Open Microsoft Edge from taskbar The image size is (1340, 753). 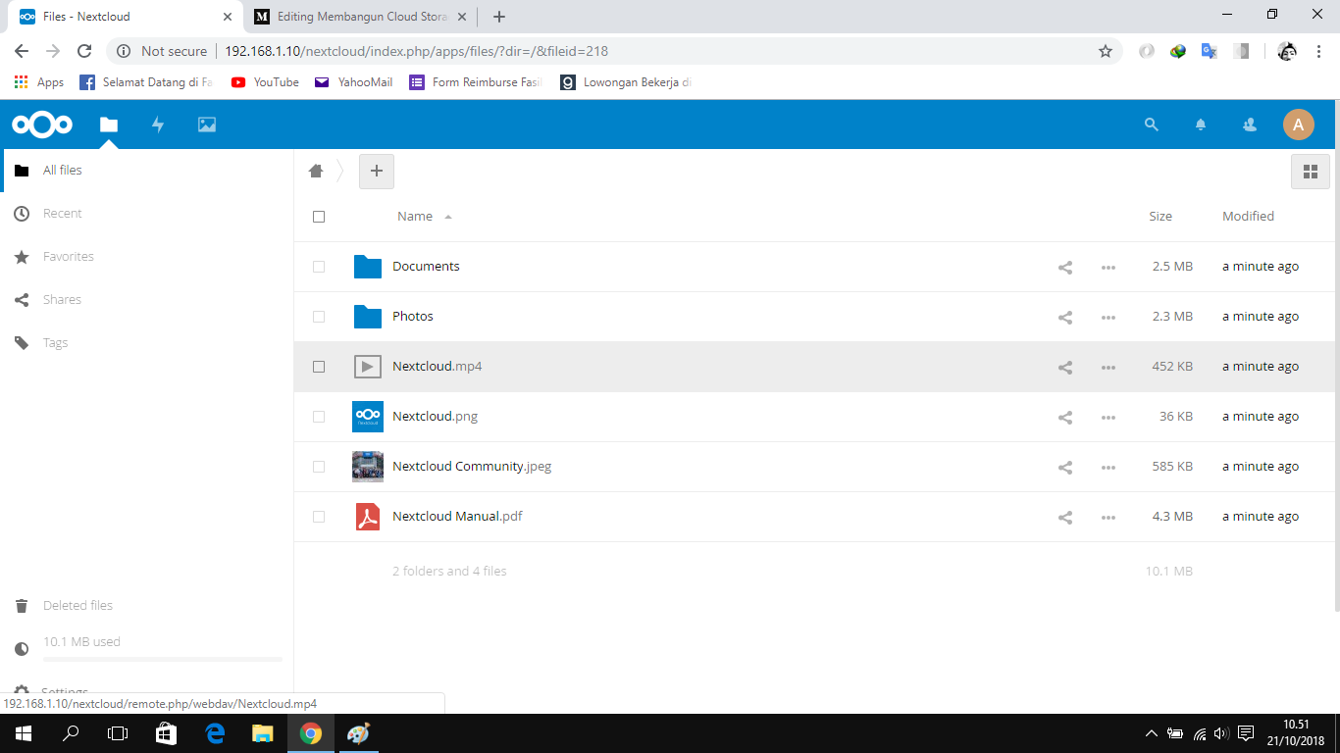(x=215, y=733)
